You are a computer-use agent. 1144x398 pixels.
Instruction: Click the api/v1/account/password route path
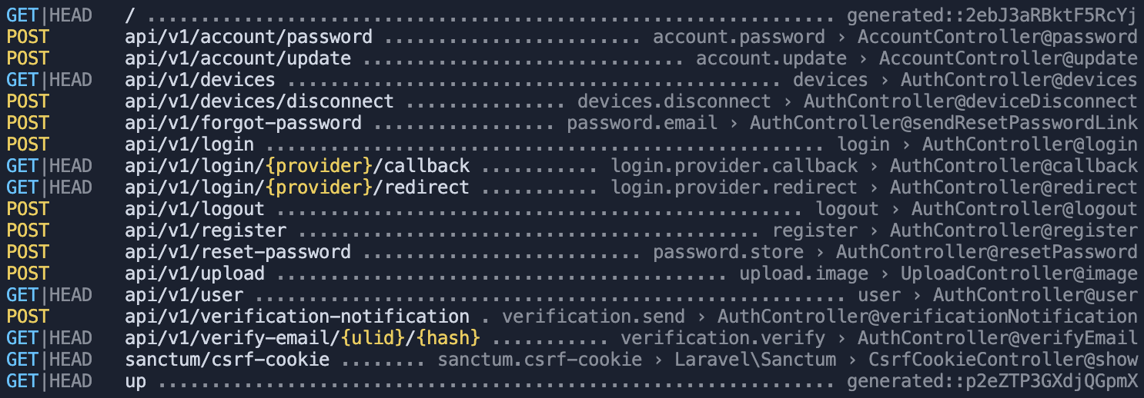pos(248,37)
